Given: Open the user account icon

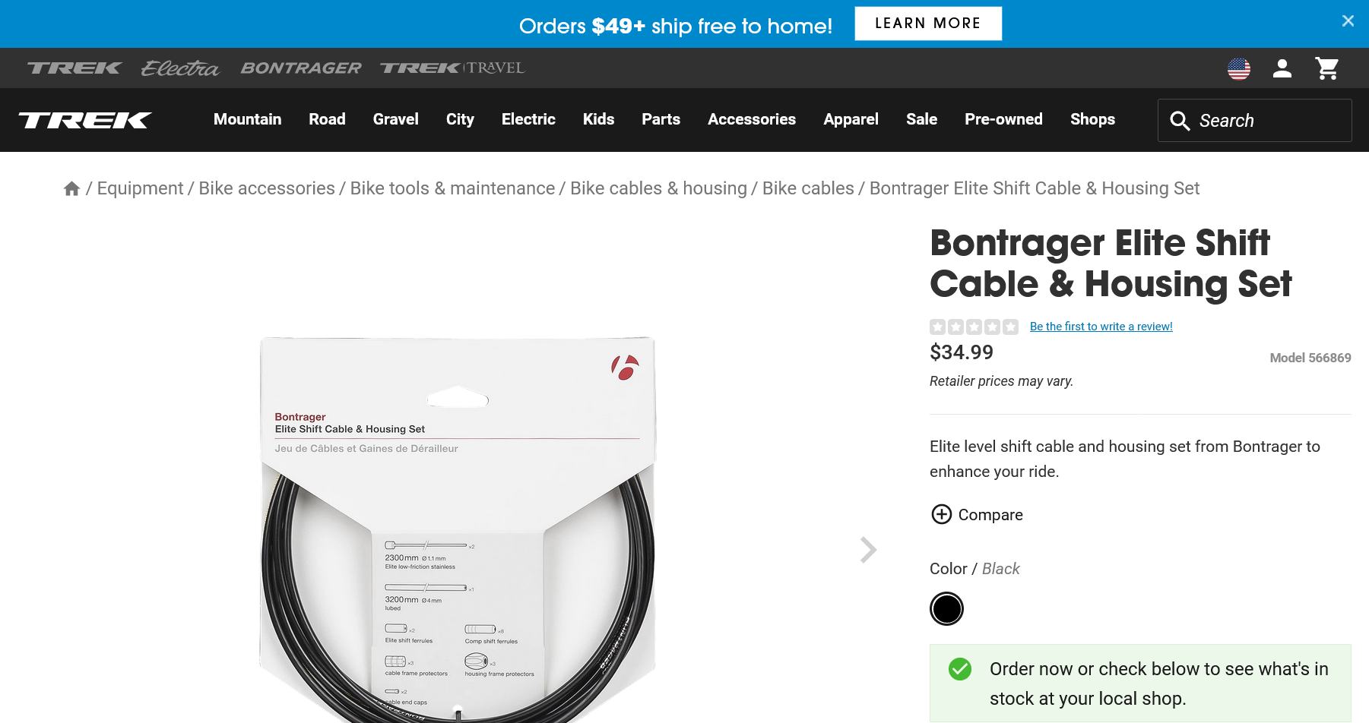Looking at the screenshot, I should (x=1282, y=68).
